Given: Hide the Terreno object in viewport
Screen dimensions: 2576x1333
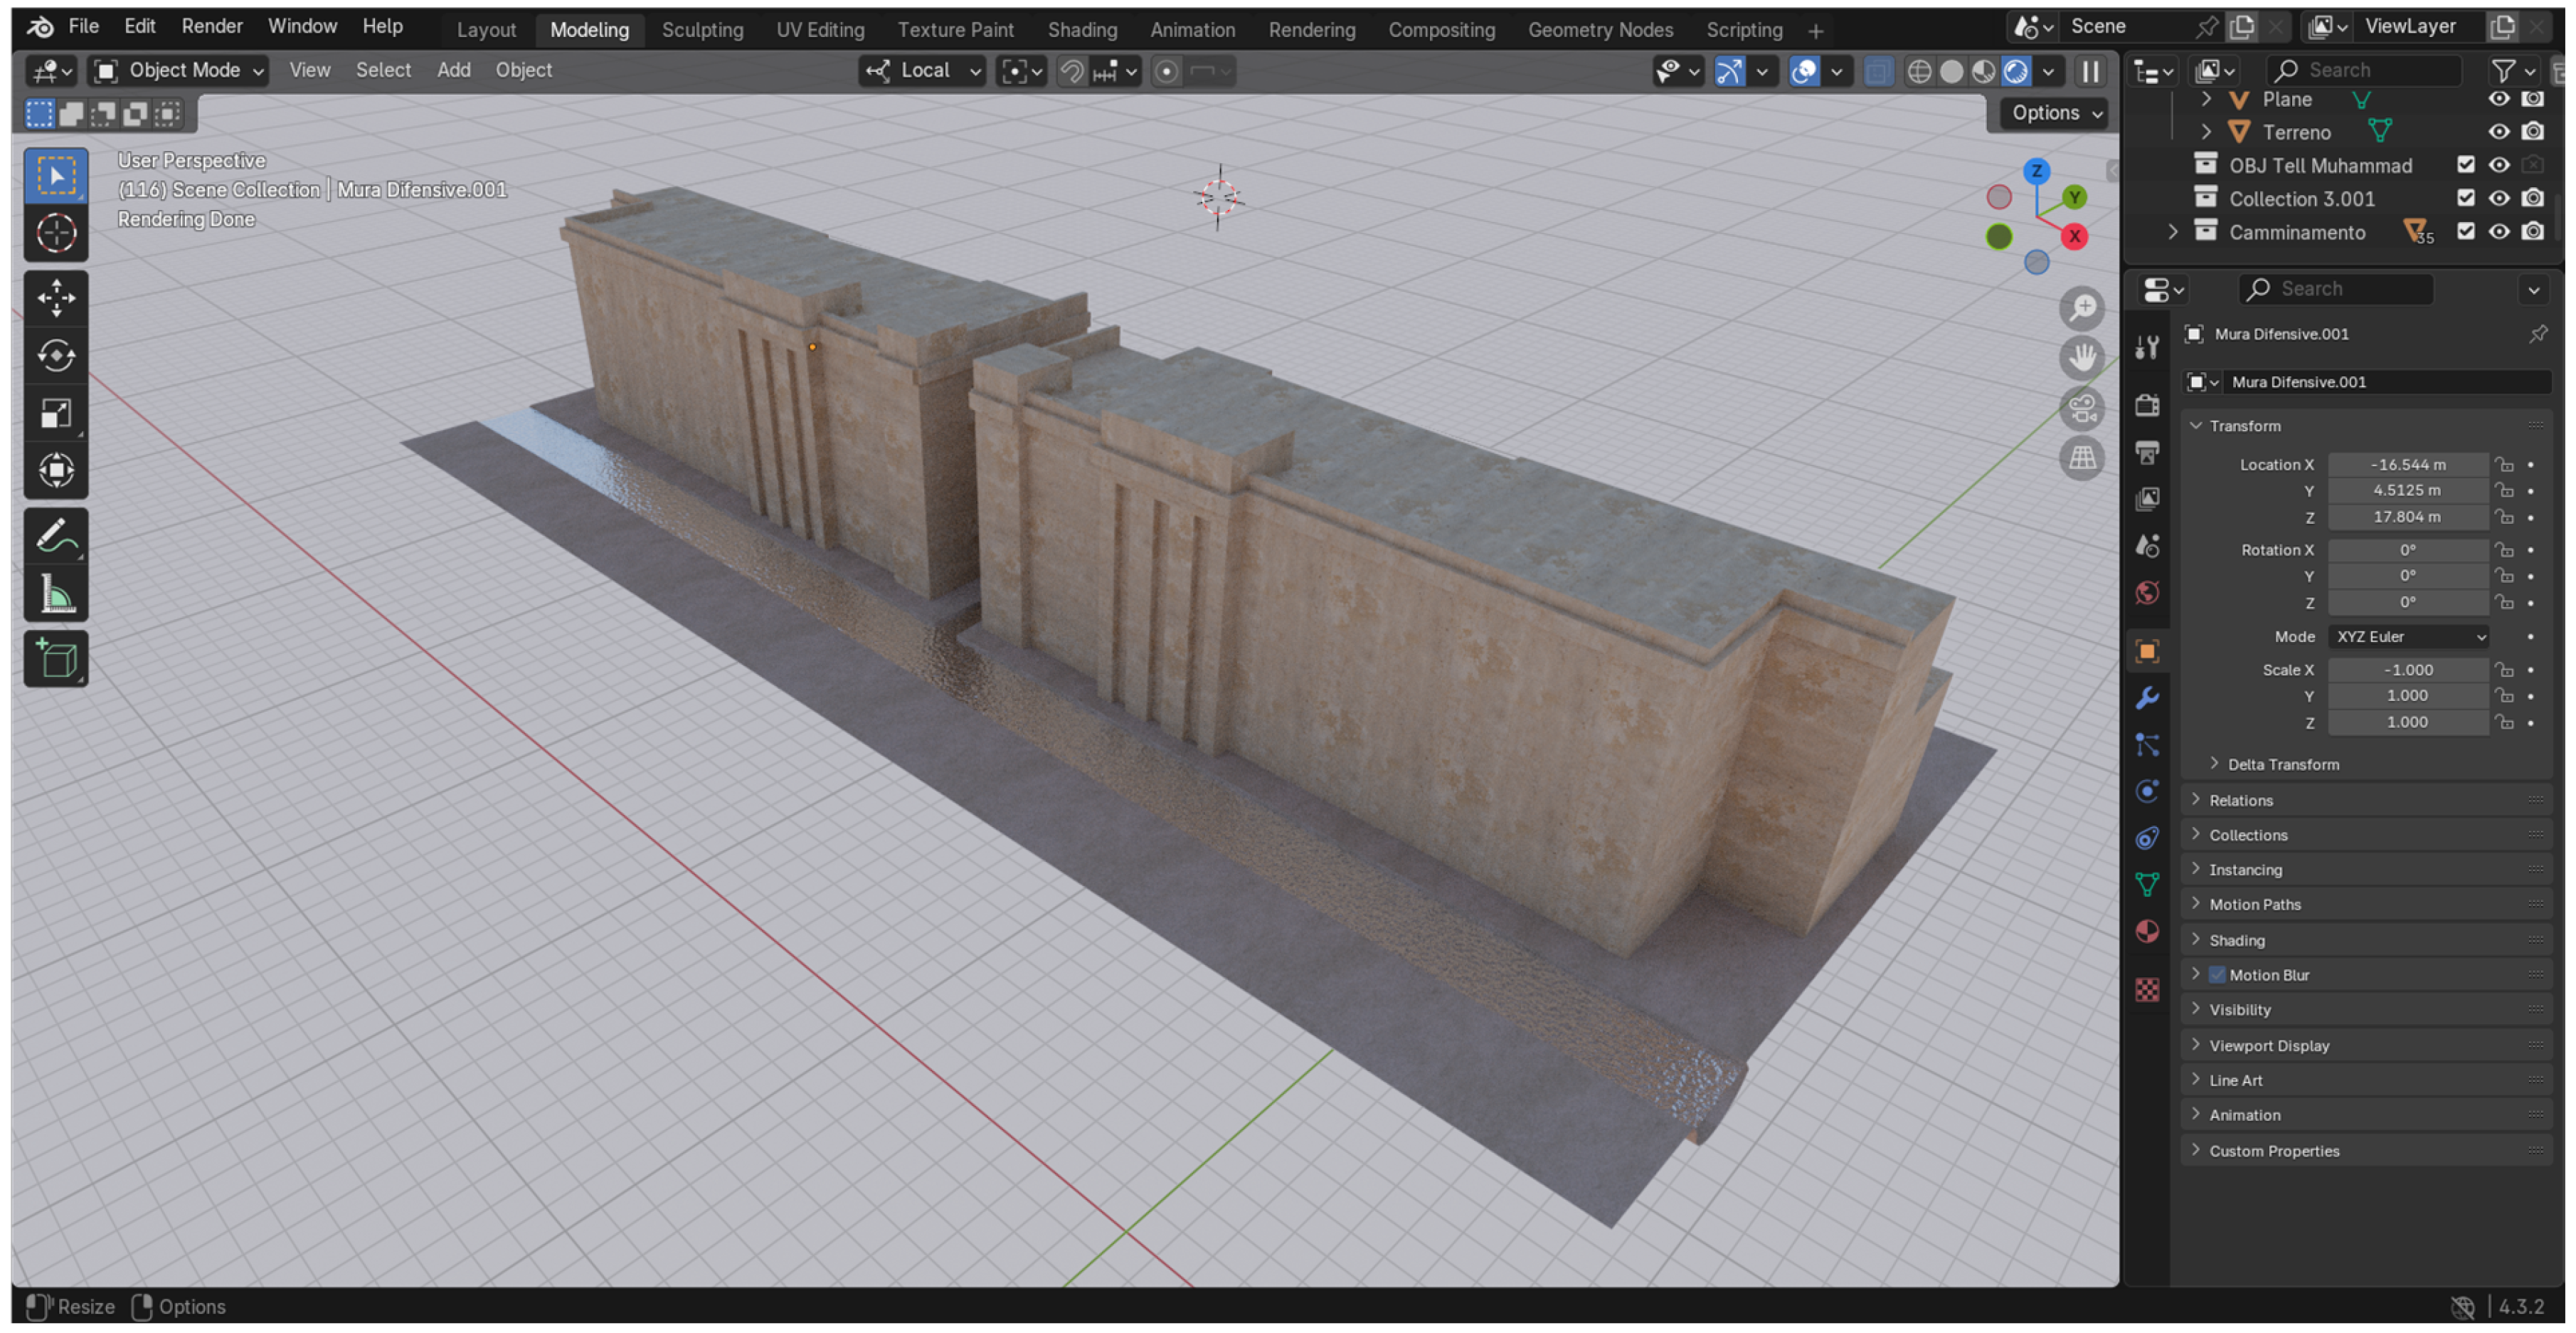Looking at the screenshot, I should click(2498, 132).
